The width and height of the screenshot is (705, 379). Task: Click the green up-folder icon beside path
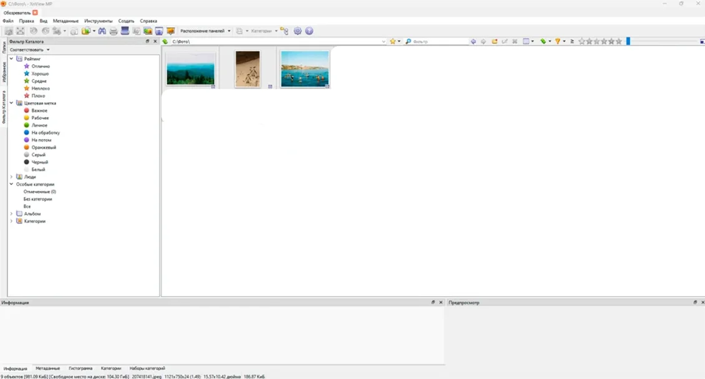[x=165, y=41]
